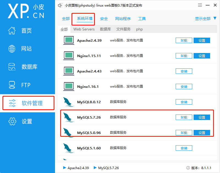220x173 pixels.
Task: Select the MySQL5.7.26 name text
Action: (89, 117)
